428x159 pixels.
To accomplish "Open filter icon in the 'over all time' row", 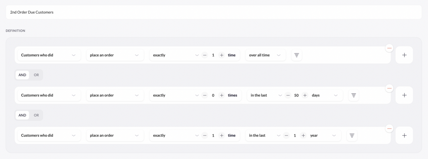I will click(296, 55).
